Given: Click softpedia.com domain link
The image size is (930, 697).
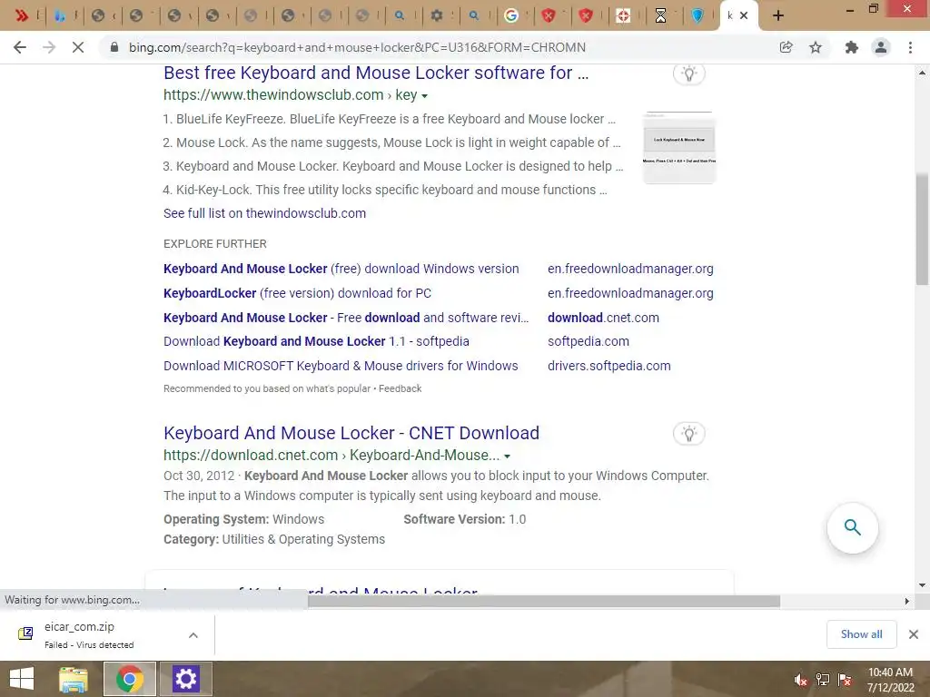Looking at the screenshot, I should click(589, 341).
